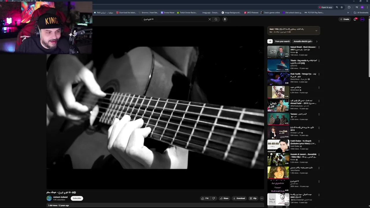The height and width of the screenshot is (208, 370).
Task: Open the Classic games online bookmark
Action: click(x=270, y=13)
